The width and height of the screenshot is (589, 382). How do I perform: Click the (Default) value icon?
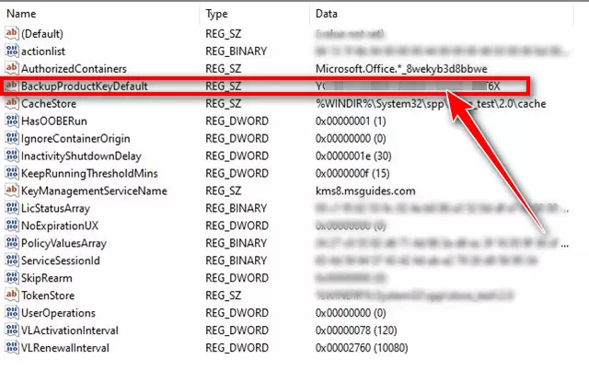coord(12,33)
